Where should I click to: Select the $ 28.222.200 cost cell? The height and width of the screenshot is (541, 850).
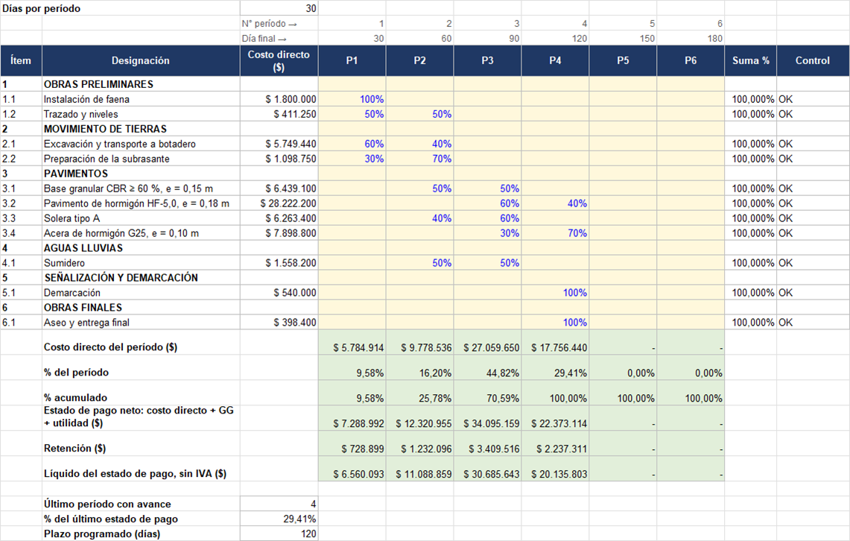pyautogui.click(x=279, y=203)
